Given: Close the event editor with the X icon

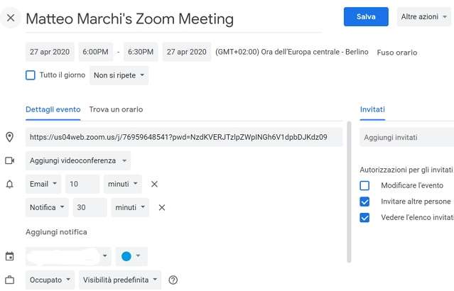Looking at the screenshot, I should point(10,18).
